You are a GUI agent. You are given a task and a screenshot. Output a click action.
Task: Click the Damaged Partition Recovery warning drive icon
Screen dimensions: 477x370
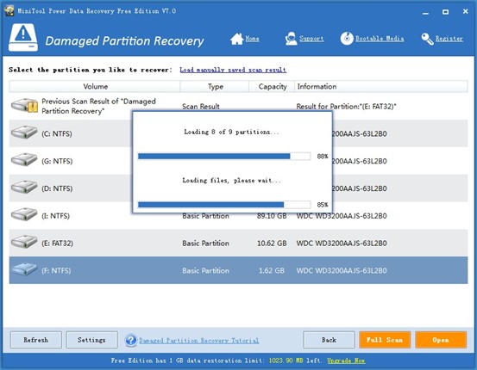(23, 38)
